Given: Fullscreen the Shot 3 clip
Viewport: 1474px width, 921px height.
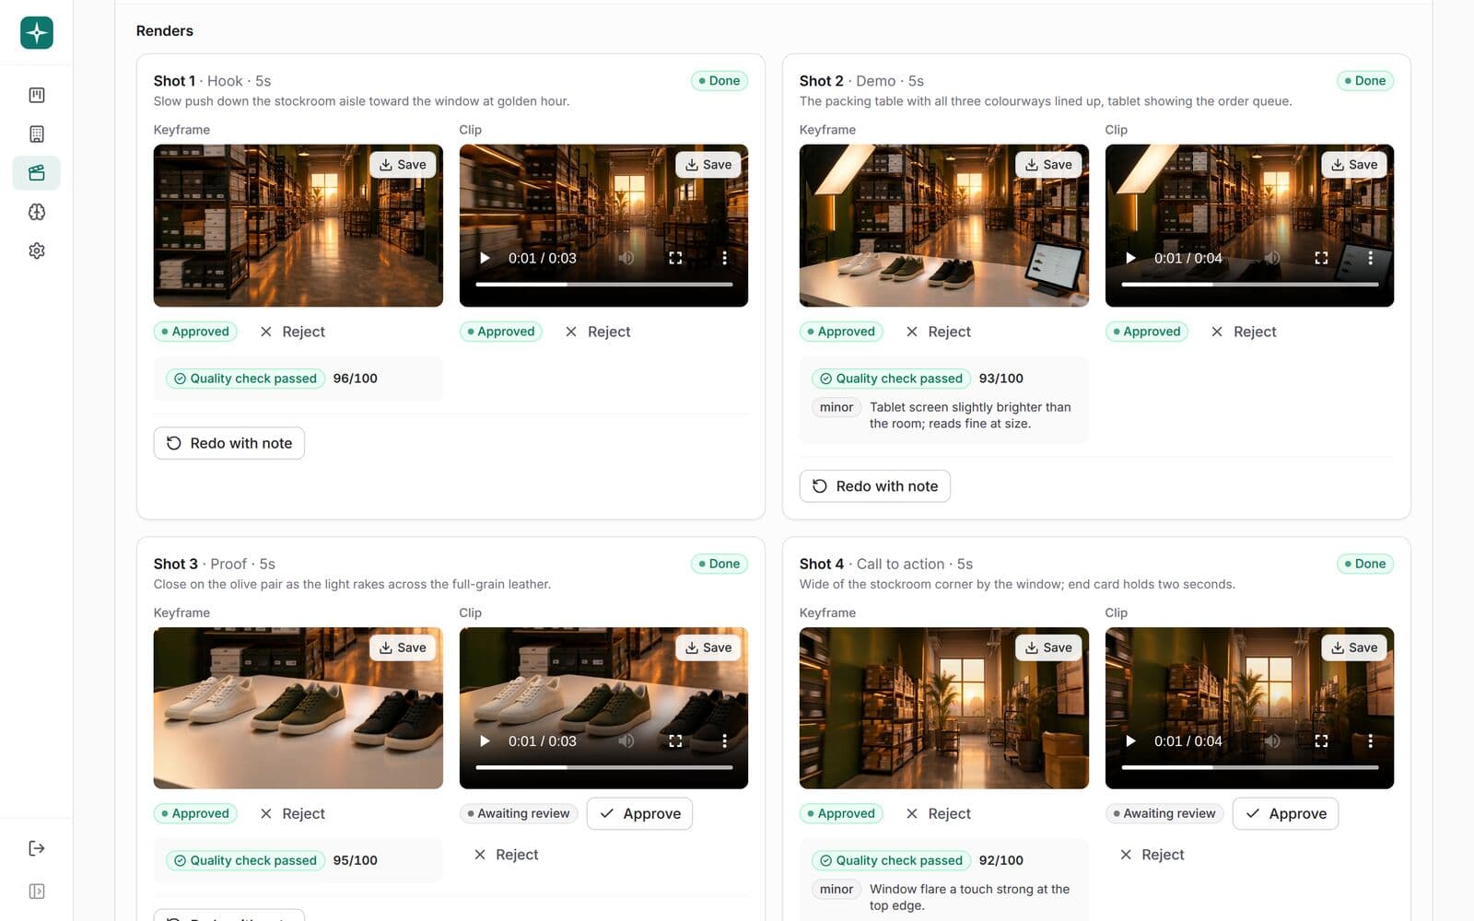Looking at the screenshot, I should tap(675, 740).
